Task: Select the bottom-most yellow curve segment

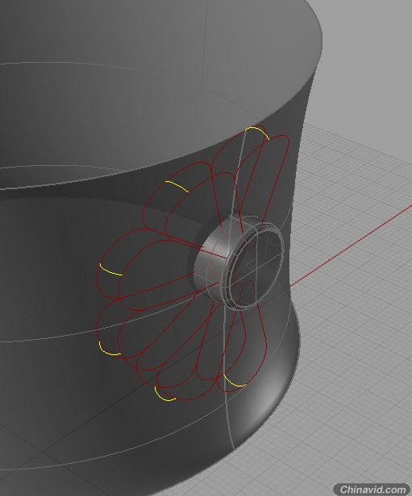Action: point(163,395)
